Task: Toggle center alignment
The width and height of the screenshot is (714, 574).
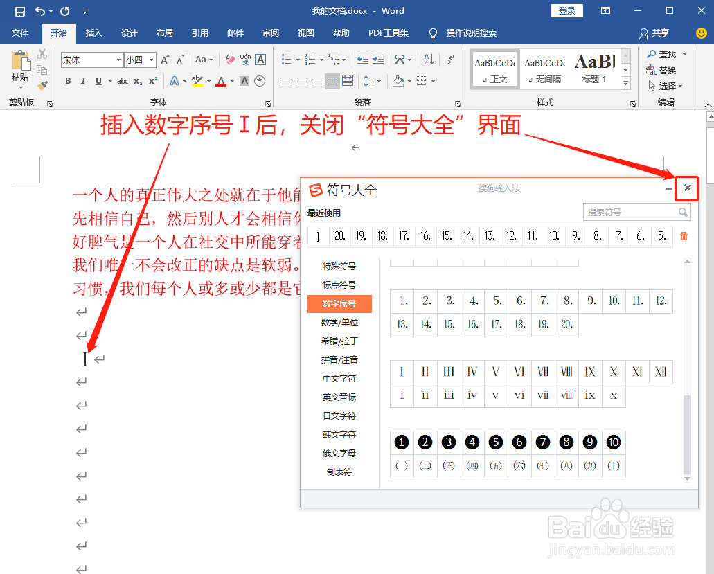Action: click(x=301, y=81)
